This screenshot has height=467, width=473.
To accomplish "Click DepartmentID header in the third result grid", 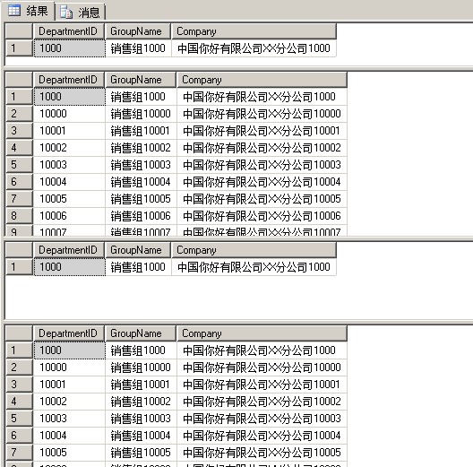I will pyautogui.click(x=69, y=250).
